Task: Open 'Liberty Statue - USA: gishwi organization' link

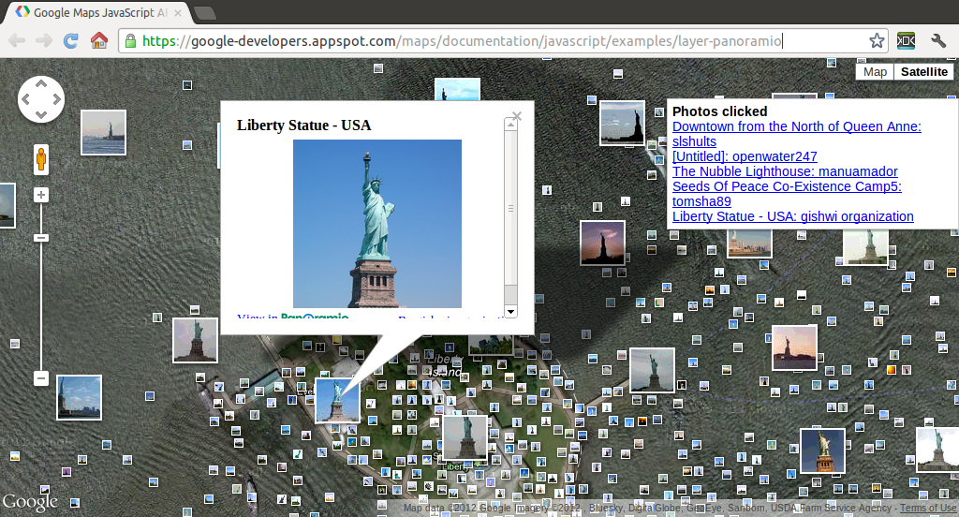Action: (x=792, y=216)
